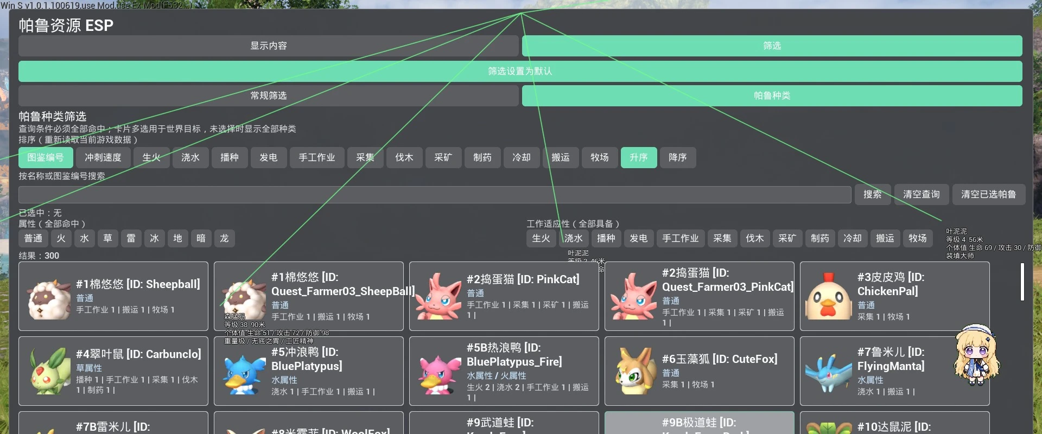This screenshot has width=1042, height=434.
Task: Toggle 冷却 under 工作适应性
Action: click(x=853, y=239)
